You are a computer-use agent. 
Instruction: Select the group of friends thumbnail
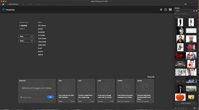[x=191, y=56]
